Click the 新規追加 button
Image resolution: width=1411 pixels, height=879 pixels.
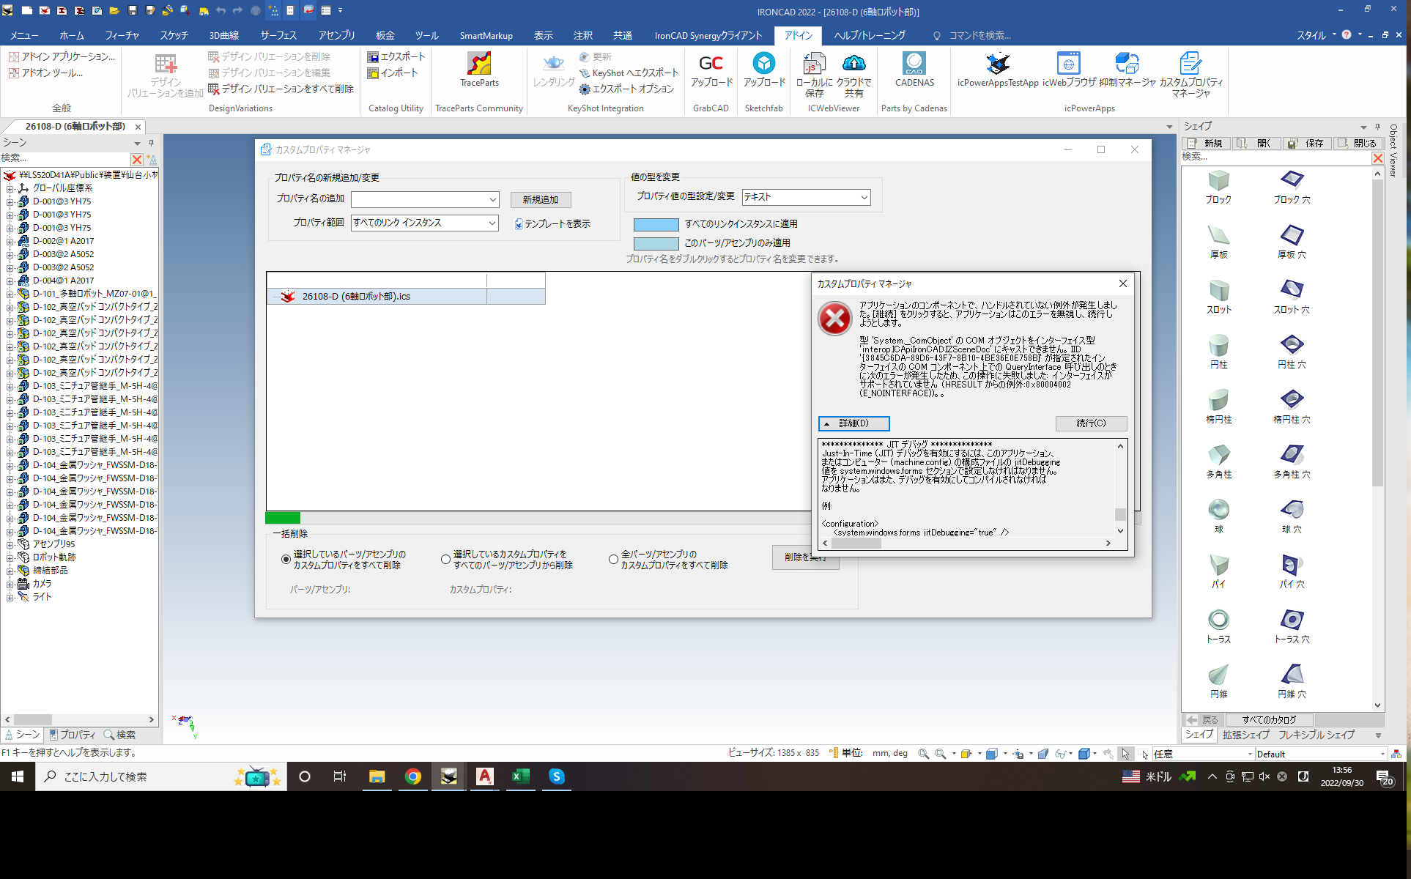click(540, 199)
